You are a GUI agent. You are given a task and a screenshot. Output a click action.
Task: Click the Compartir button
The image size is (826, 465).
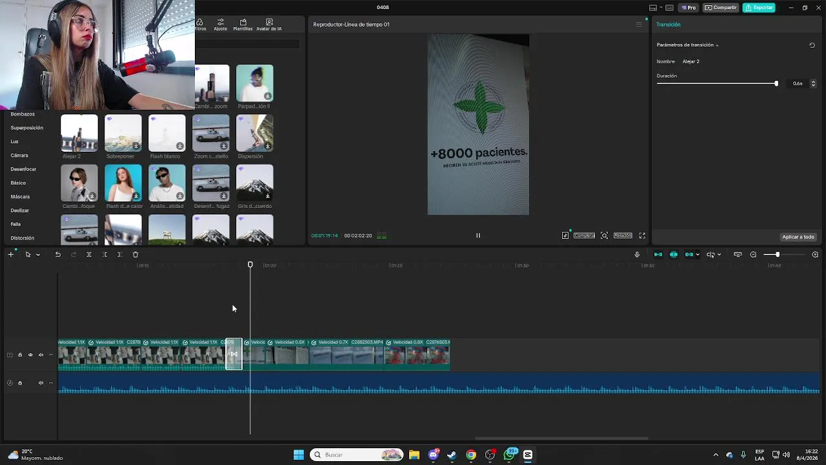(x=720, y=8)
